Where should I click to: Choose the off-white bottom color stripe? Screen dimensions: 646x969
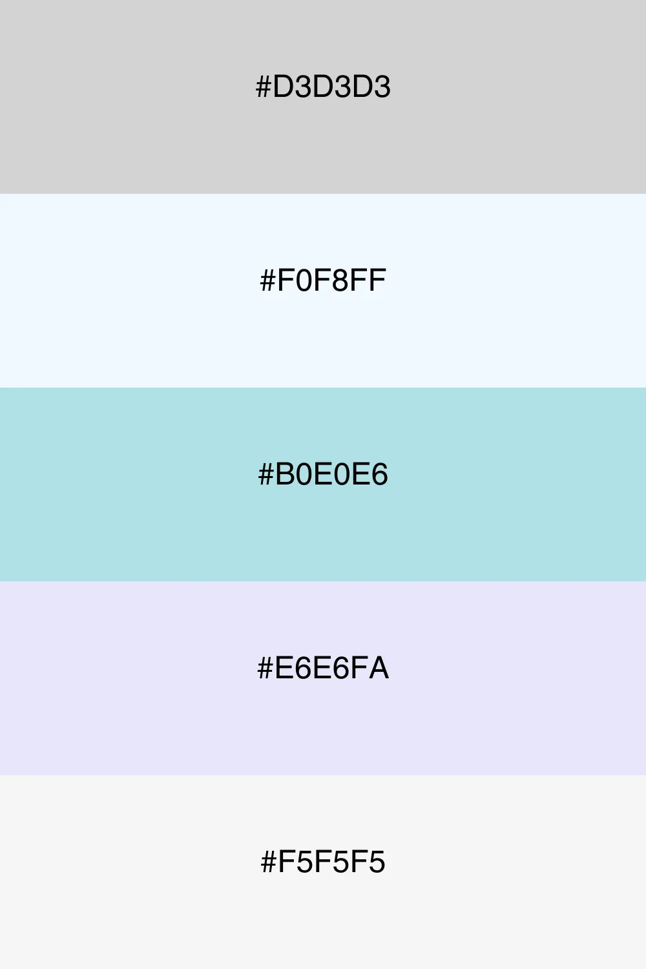click(x=323, y=872)
